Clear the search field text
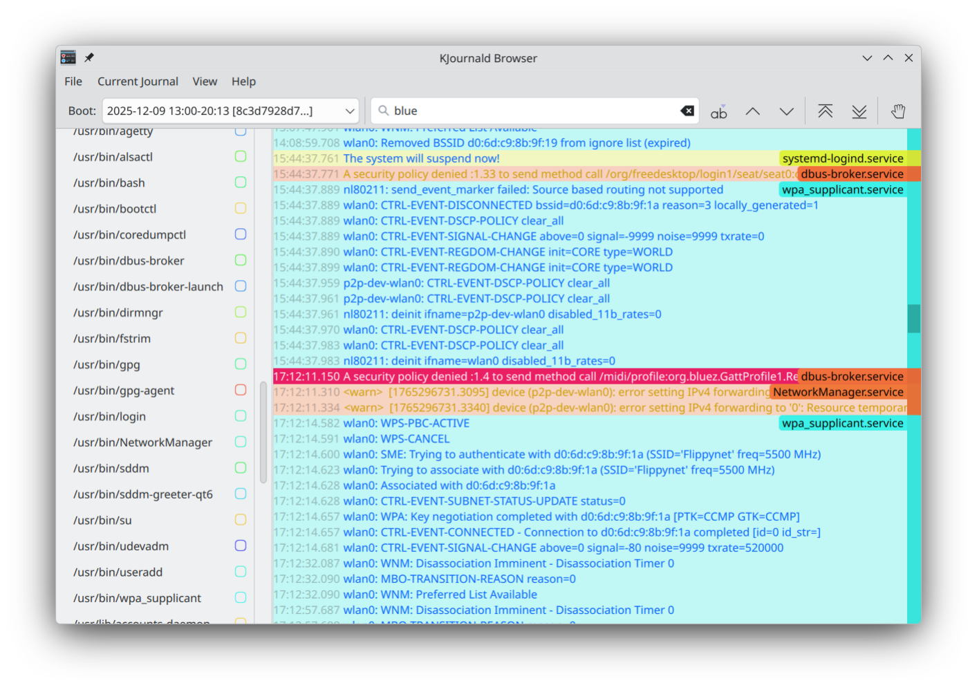 [x=687, y=111]
